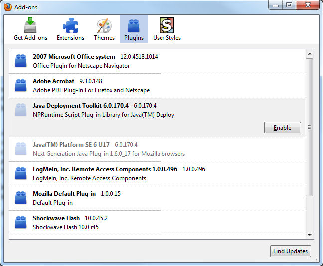Viewport: 323px width, 266px height.
Task: Select LogMeIn, Inc. Remote Access Components 1.0.0.496 title
Action: point(105,169)
